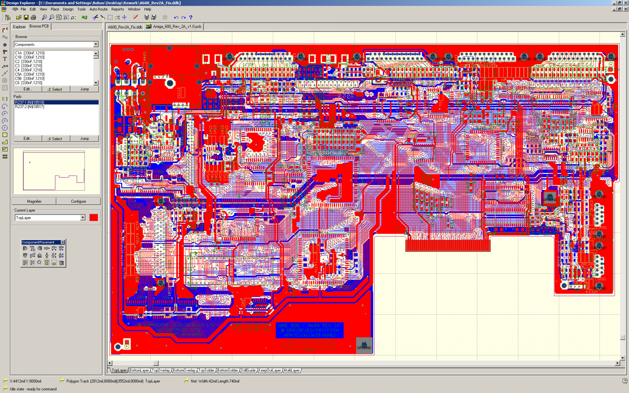This screenshot has height=393, width=629.
Task: Toggle the Set Snap Grid icon
Action: 165,17
